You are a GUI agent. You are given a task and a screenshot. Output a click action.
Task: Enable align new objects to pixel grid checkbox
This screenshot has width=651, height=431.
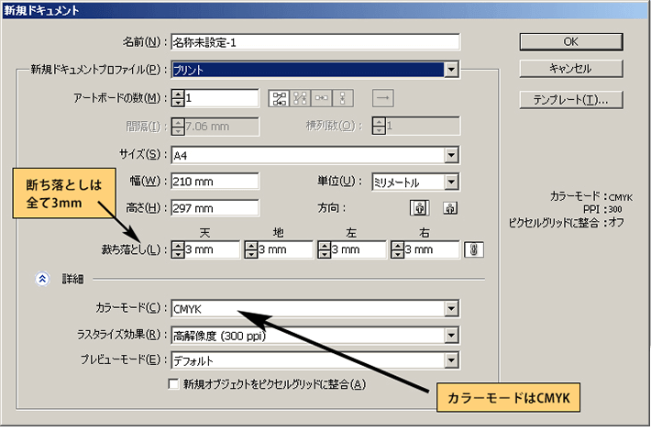pos(175,384)
